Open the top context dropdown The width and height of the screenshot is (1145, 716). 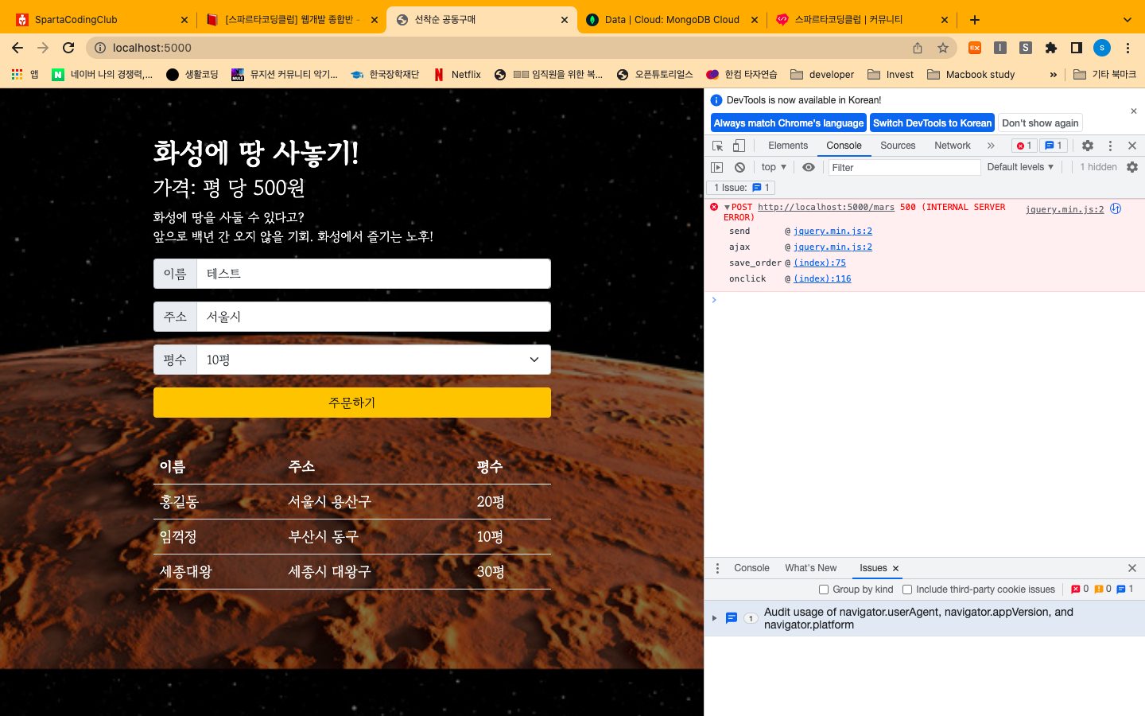[x=774, y=167]
